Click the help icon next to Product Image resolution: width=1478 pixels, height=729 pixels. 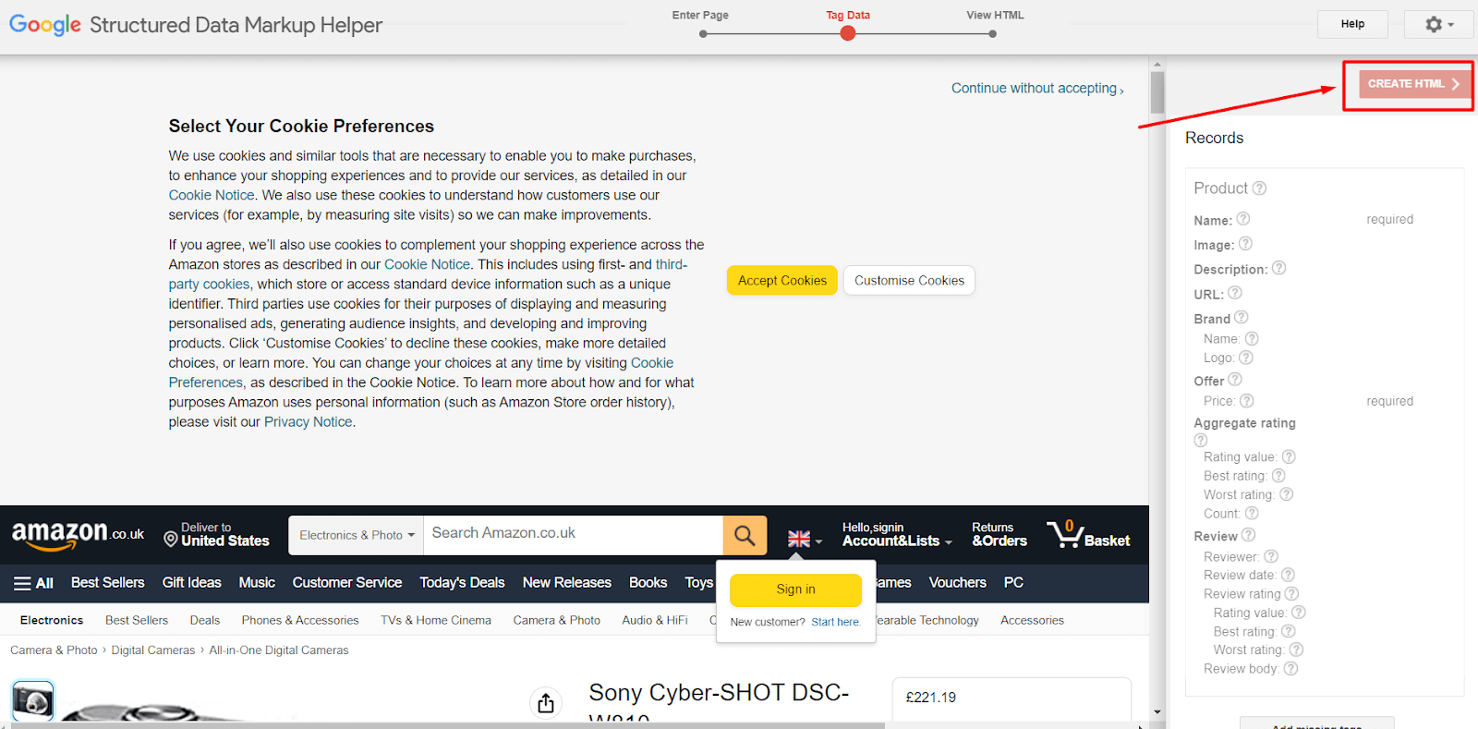[1259, 188]
